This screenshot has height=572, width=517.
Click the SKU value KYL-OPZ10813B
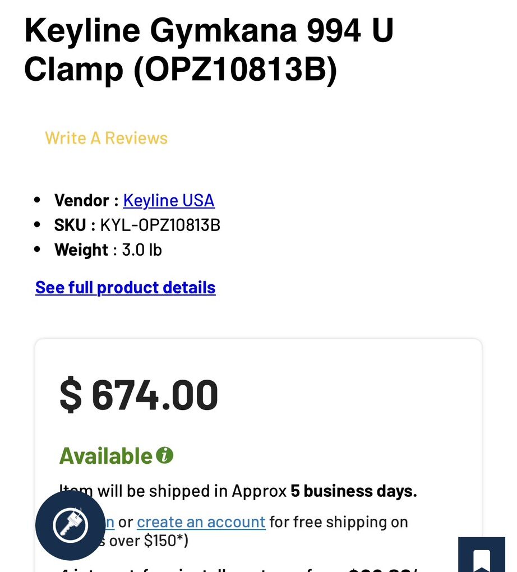pyautogui.click(x=160, y=225)
